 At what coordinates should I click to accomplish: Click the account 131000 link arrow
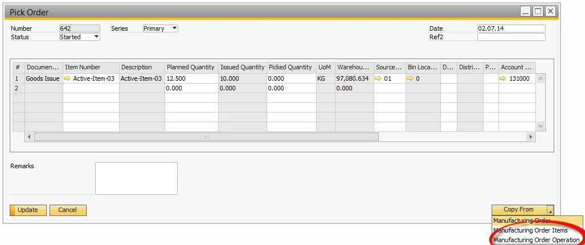tap(503, 78)
